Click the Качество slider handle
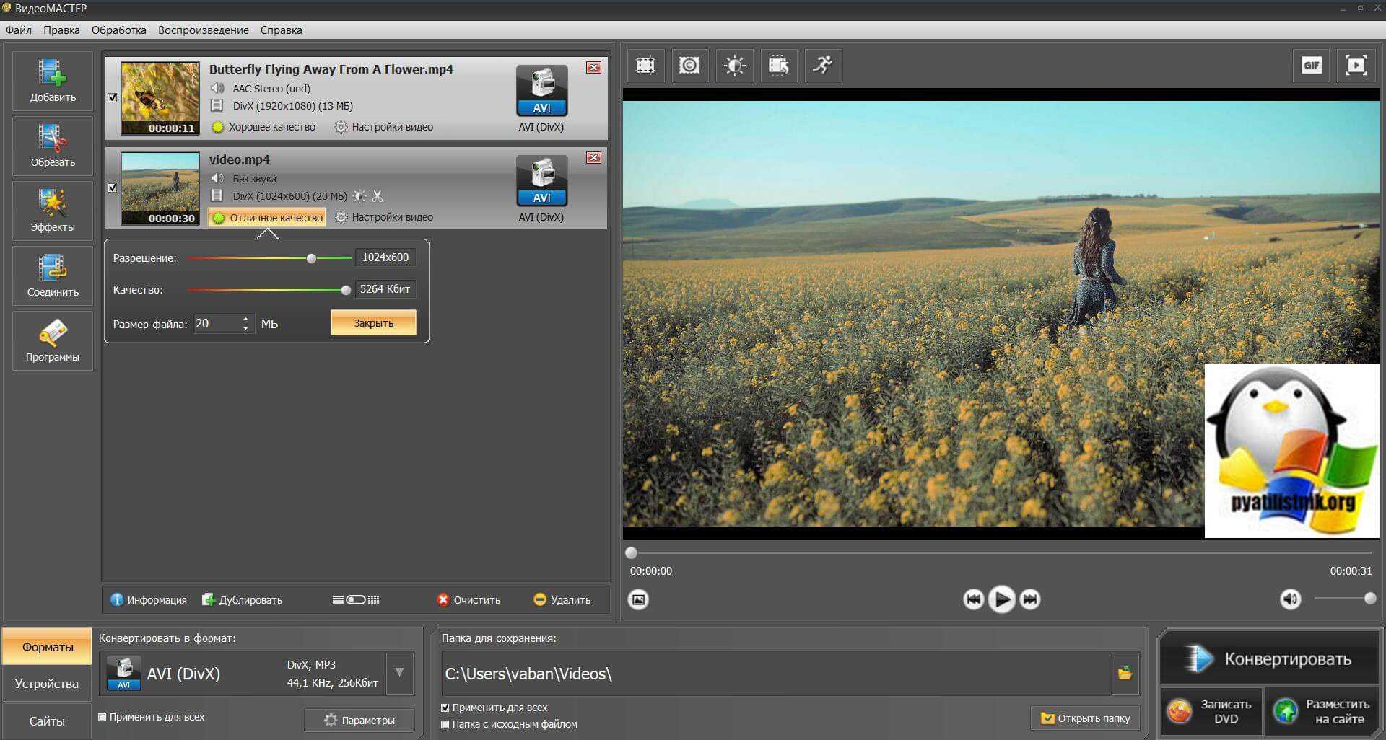The image size is (1386, 740). pos(346,290)
